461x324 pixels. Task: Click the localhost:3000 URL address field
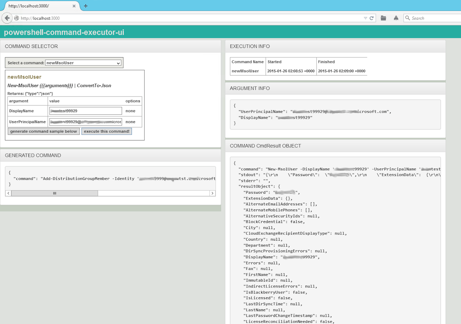184,18
